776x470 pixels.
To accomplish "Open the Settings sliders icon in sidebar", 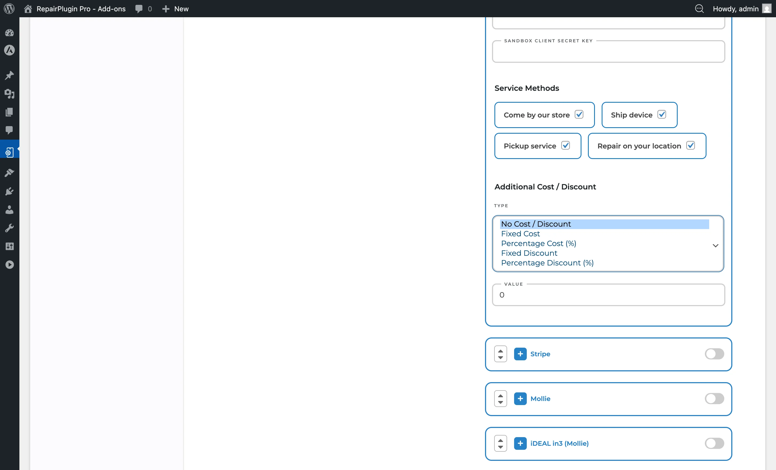I will pos(9,246).
